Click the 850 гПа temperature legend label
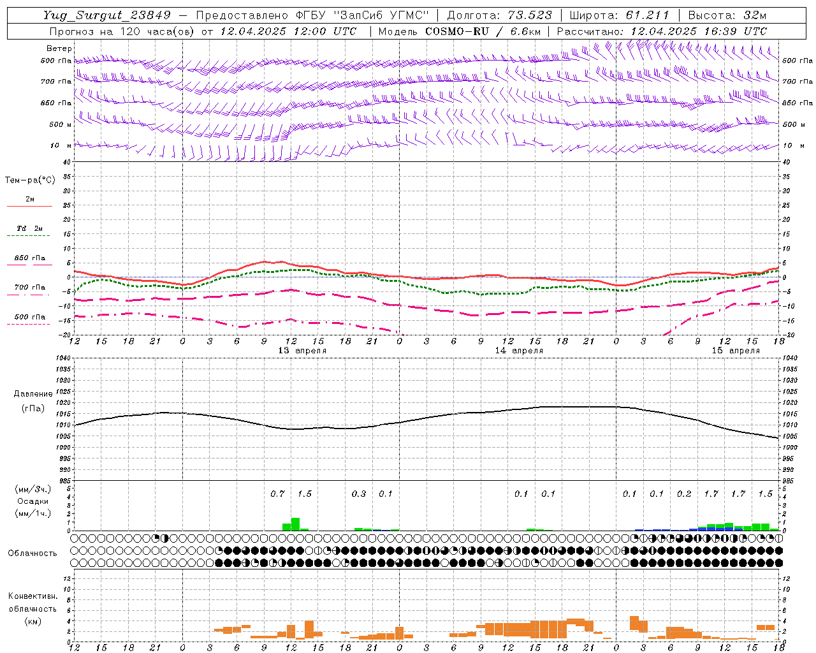Image resolution: width=816 pixels, height=653 pixels. [30, 258]
